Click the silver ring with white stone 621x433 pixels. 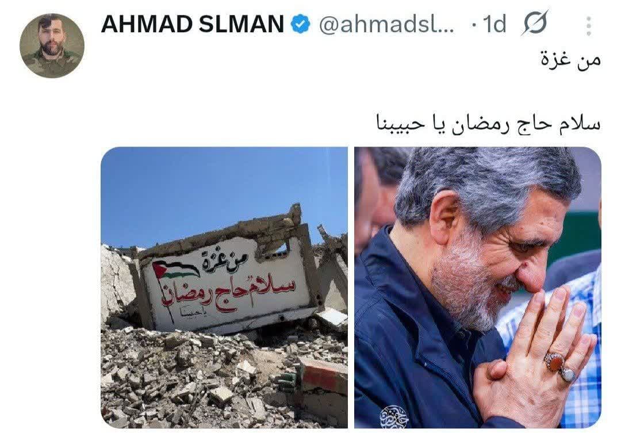click(569, 374)
